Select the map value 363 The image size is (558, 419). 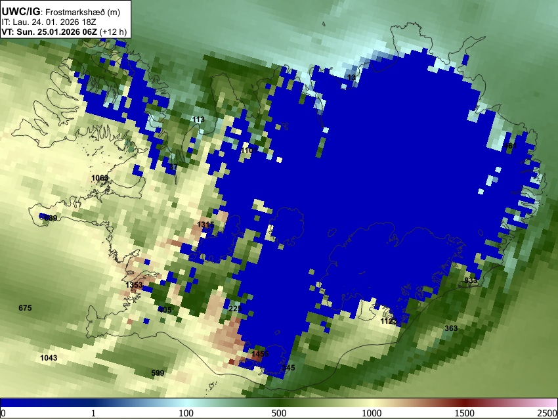pyautogui.click(x=451, y=328)
